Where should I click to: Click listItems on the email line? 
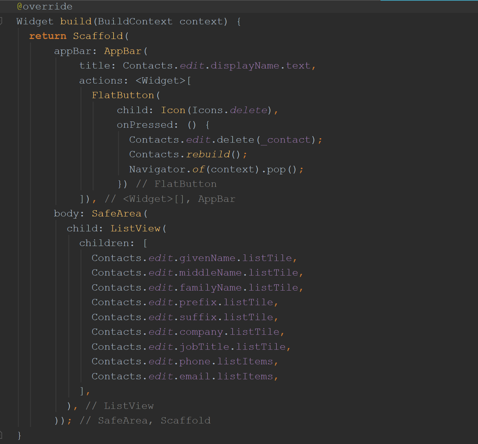pyautogui.click(x=245, y=376)
